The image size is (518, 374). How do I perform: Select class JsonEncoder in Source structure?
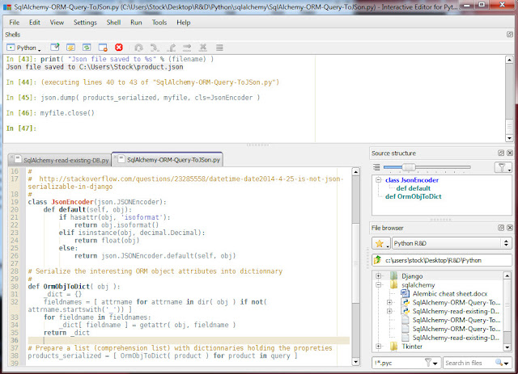412,180
